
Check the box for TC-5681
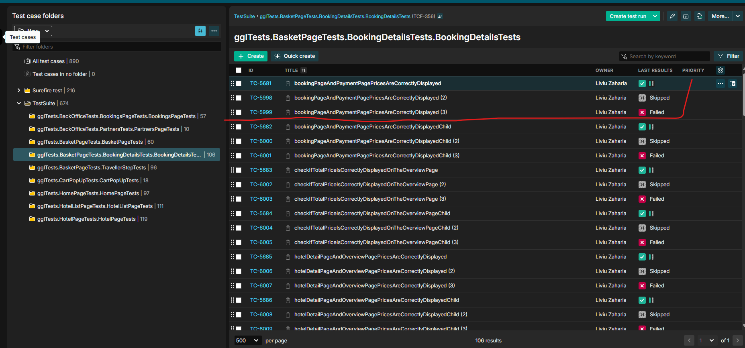pos(239,83)
